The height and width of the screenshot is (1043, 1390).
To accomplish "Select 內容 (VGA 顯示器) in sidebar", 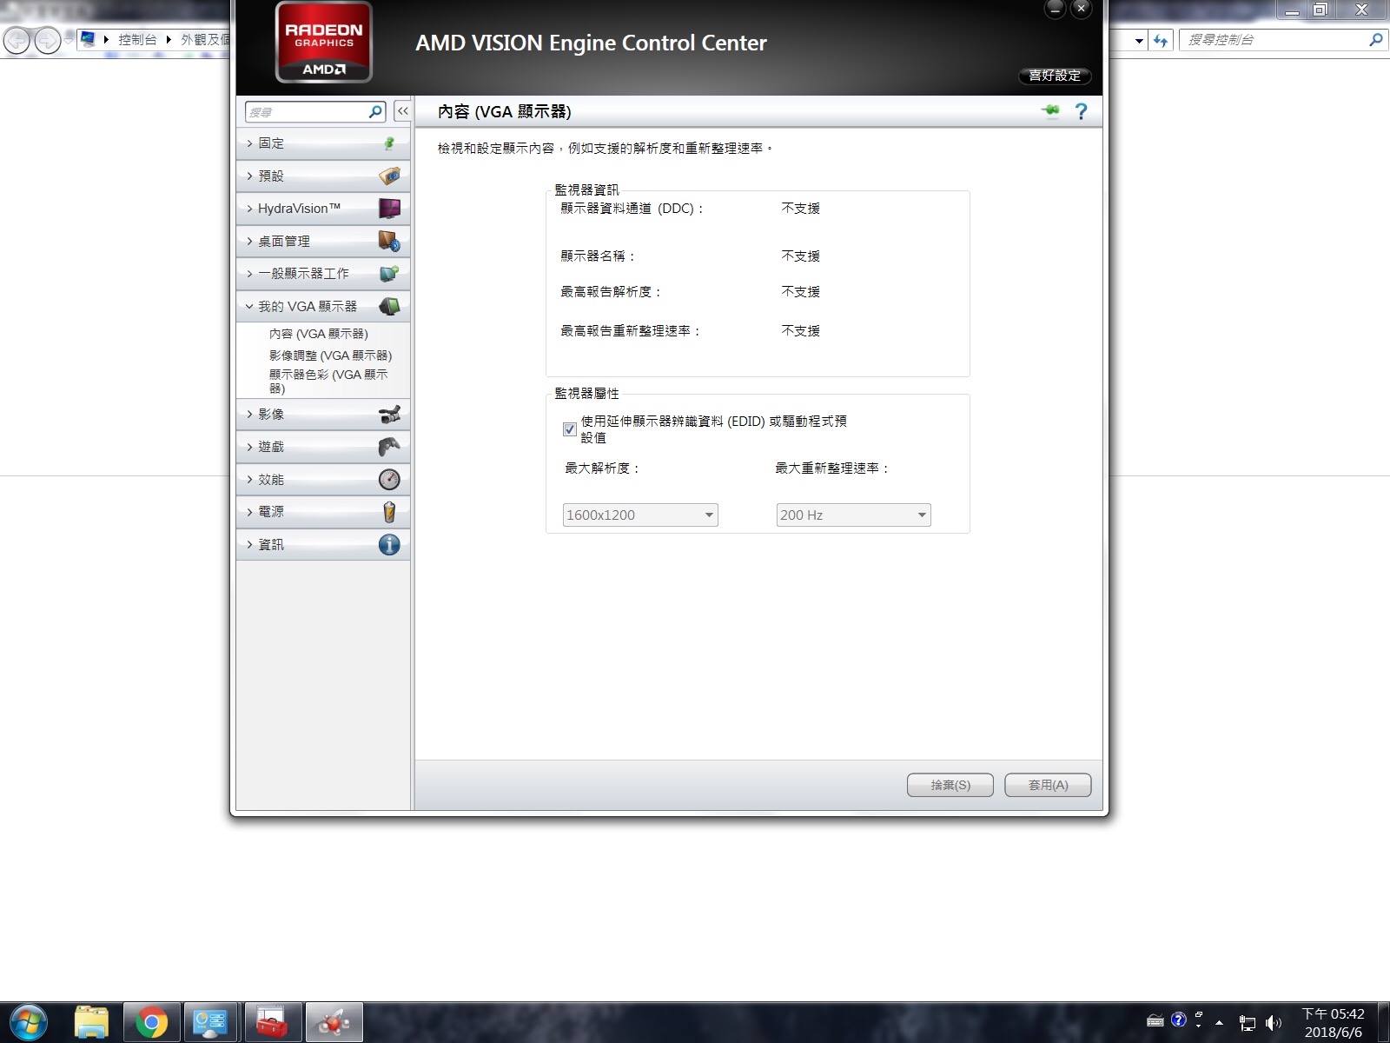I will click(318, 334).
